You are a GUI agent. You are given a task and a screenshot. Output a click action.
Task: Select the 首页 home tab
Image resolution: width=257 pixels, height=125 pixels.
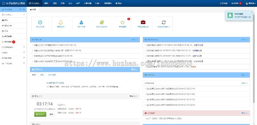(33, 10)
